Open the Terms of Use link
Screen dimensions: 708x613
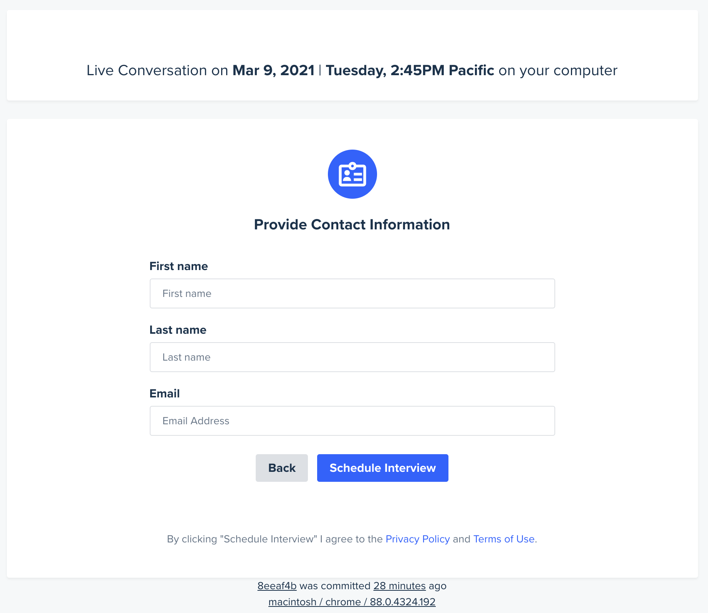pyautogui.click(x=504, y=539)
